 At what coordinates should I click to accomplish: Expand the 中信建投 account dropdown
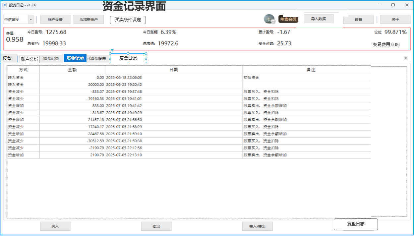click(x=31, y=19)
